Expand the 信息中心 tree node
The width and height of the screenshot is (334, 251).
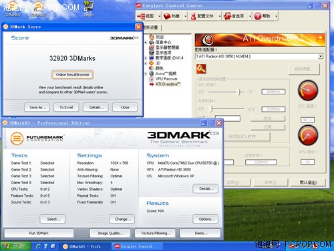146,42
